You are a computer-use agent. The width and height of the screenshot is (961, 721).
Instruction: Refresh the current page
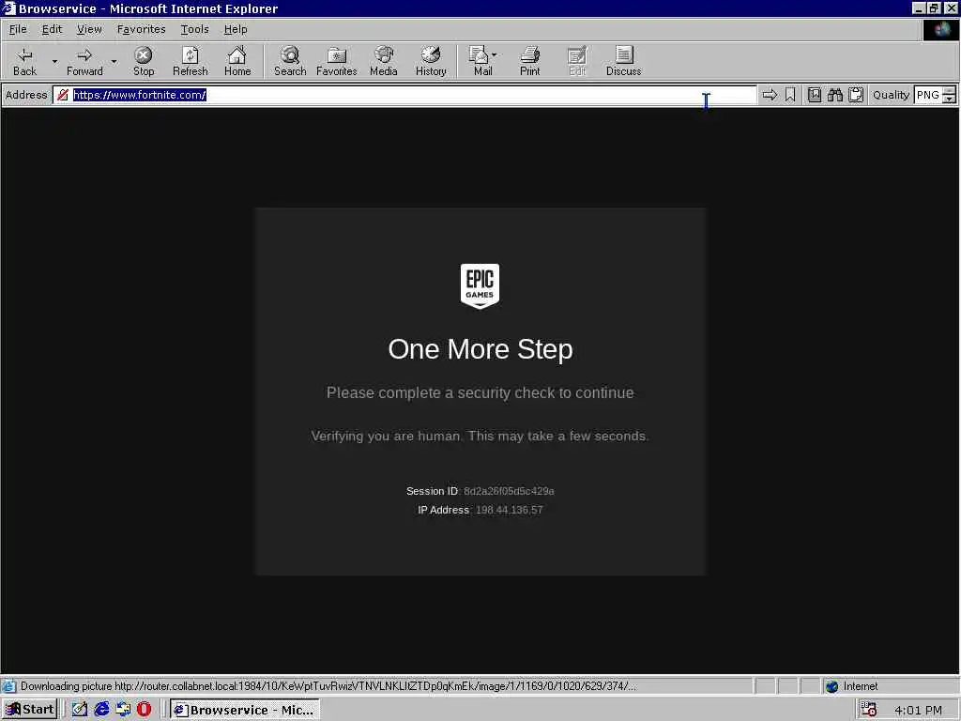pyautogui.click(x=190, y=61)
